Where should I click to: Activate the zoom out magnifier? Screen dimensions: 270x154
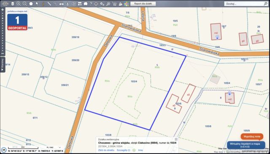coord(25,4)
